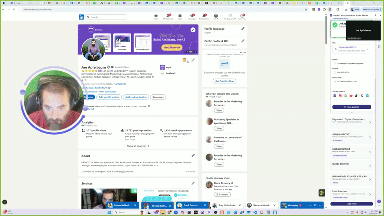Click Joe Apfelbaum's profile photo
The width and height of the screenshot is (384, 216).
[x=93, y=50]
